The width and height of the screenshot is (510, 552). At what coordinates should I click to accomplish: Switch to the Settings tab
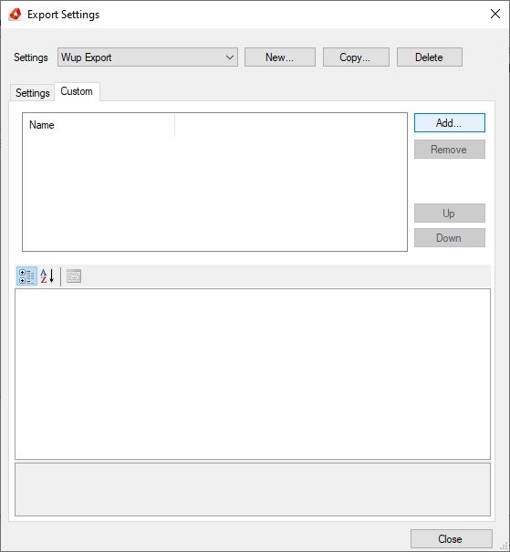[x=32, y=93]
